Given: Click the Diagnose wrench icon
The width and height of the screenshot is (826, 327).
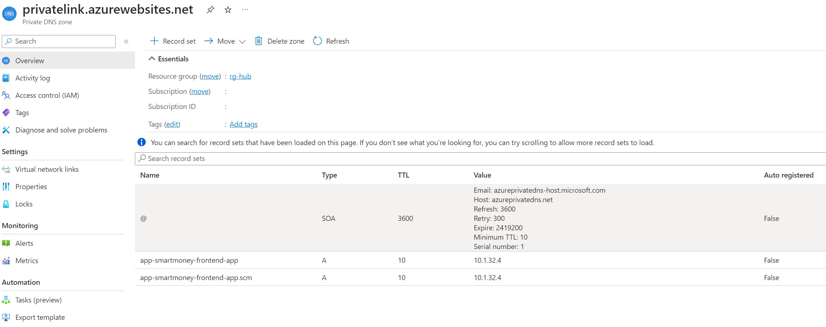Looking at the screenshot, I should click(x=6, y=130).
